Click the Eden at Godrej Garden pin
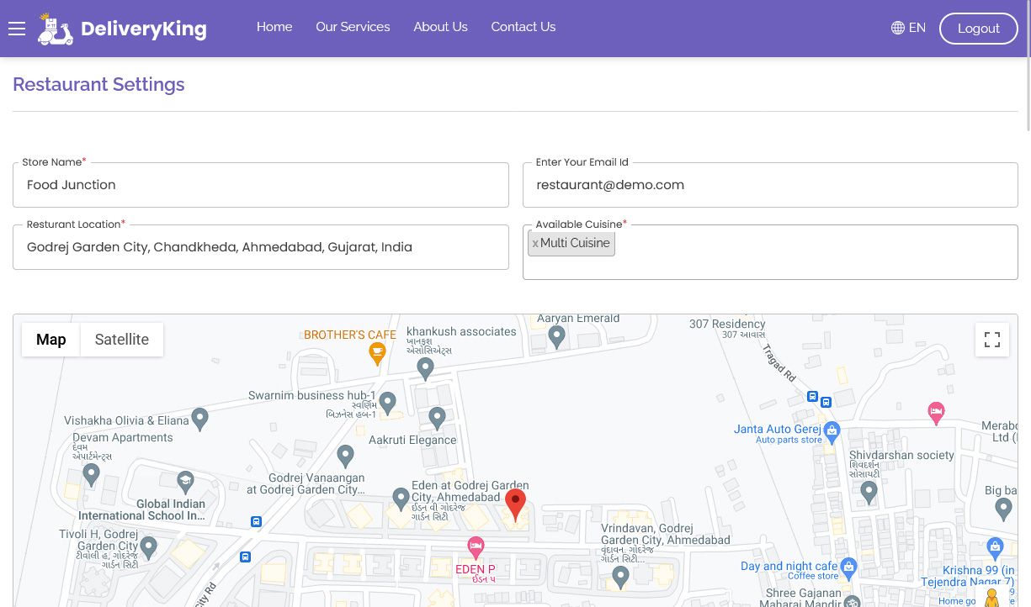This screenshot has height=607, width=1031. [401, 499]
